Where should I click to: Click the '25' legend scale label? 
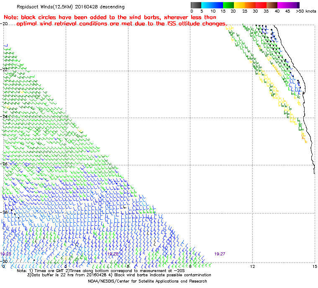pyautogui.click(x=245, y=11)
